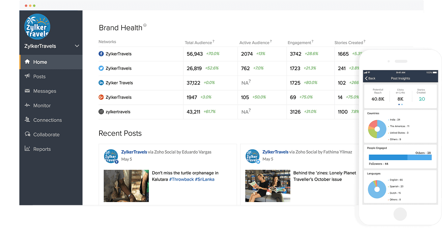The height and width of the screenshot is (228, 442).
Task: Click the engagement value 3126
Action: pyautogui.click(x=295, y=112)
